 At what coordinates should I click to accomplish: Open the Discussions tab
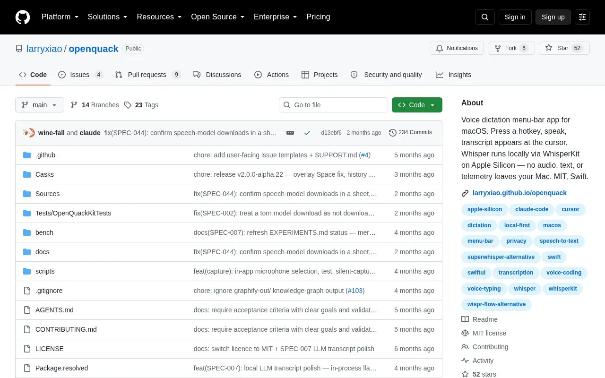217,75
